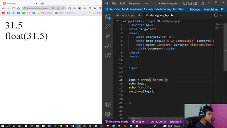Open editor More Actions ellipsis
227x128 pixels.
coord(222,15)
